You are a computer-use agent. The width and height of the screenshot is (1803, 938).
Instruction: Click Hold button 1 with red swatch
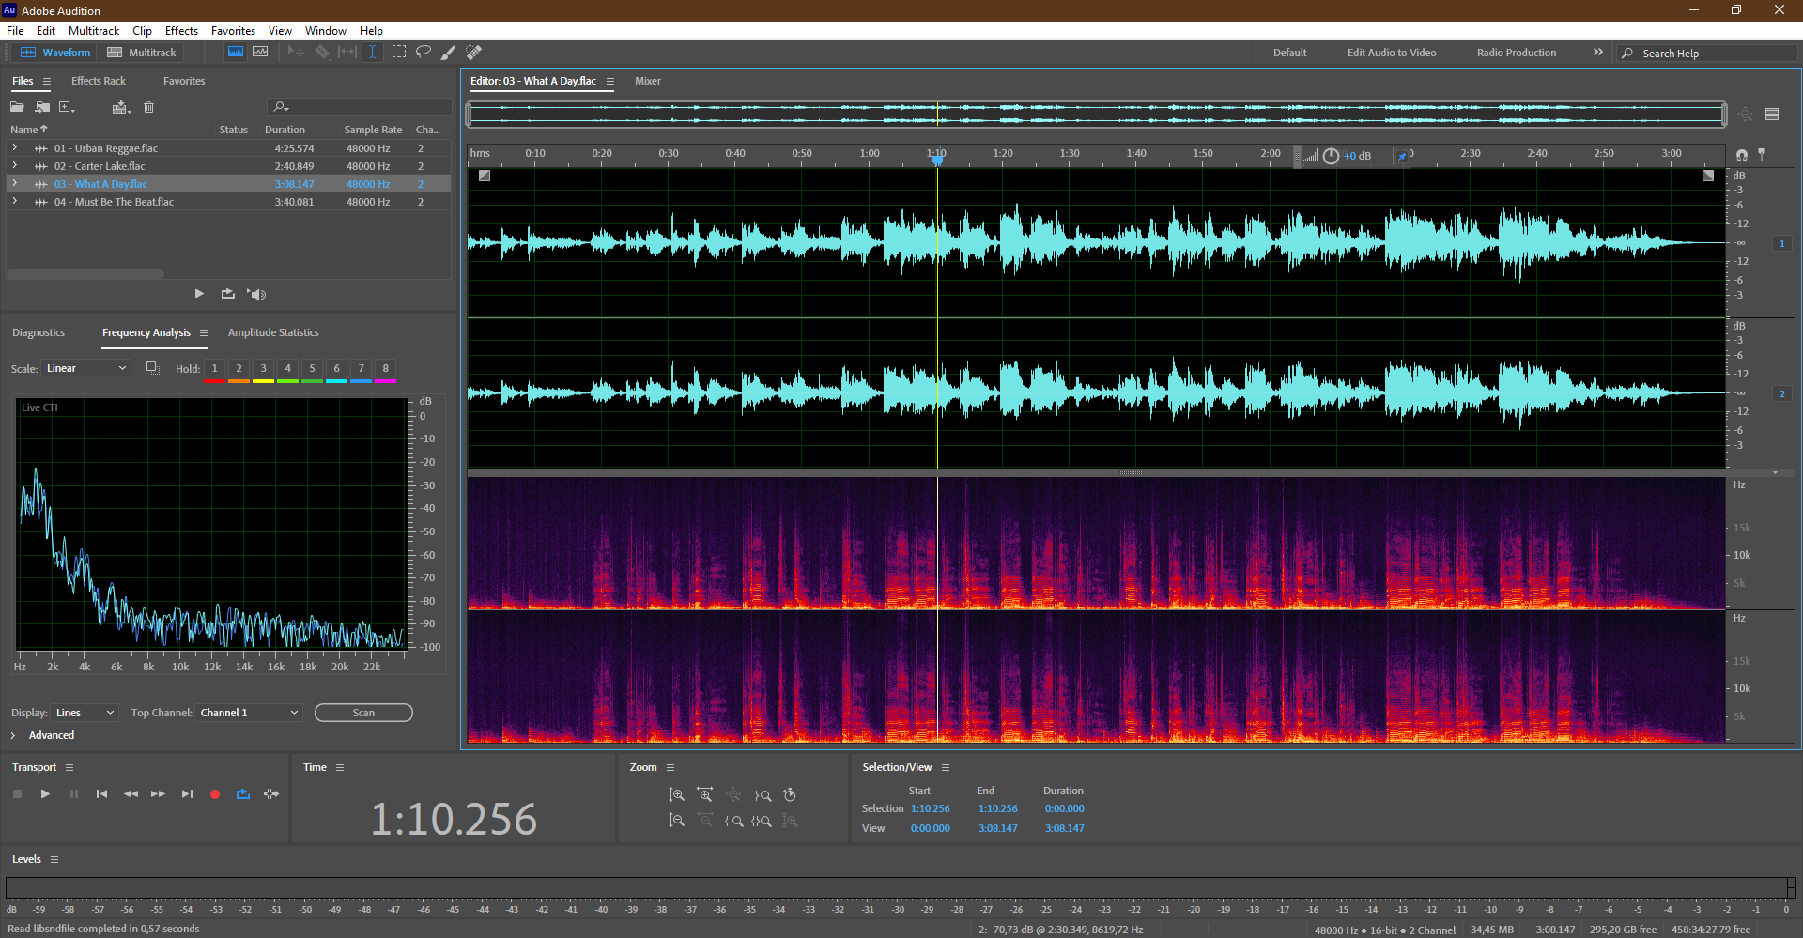click(215, 370)
